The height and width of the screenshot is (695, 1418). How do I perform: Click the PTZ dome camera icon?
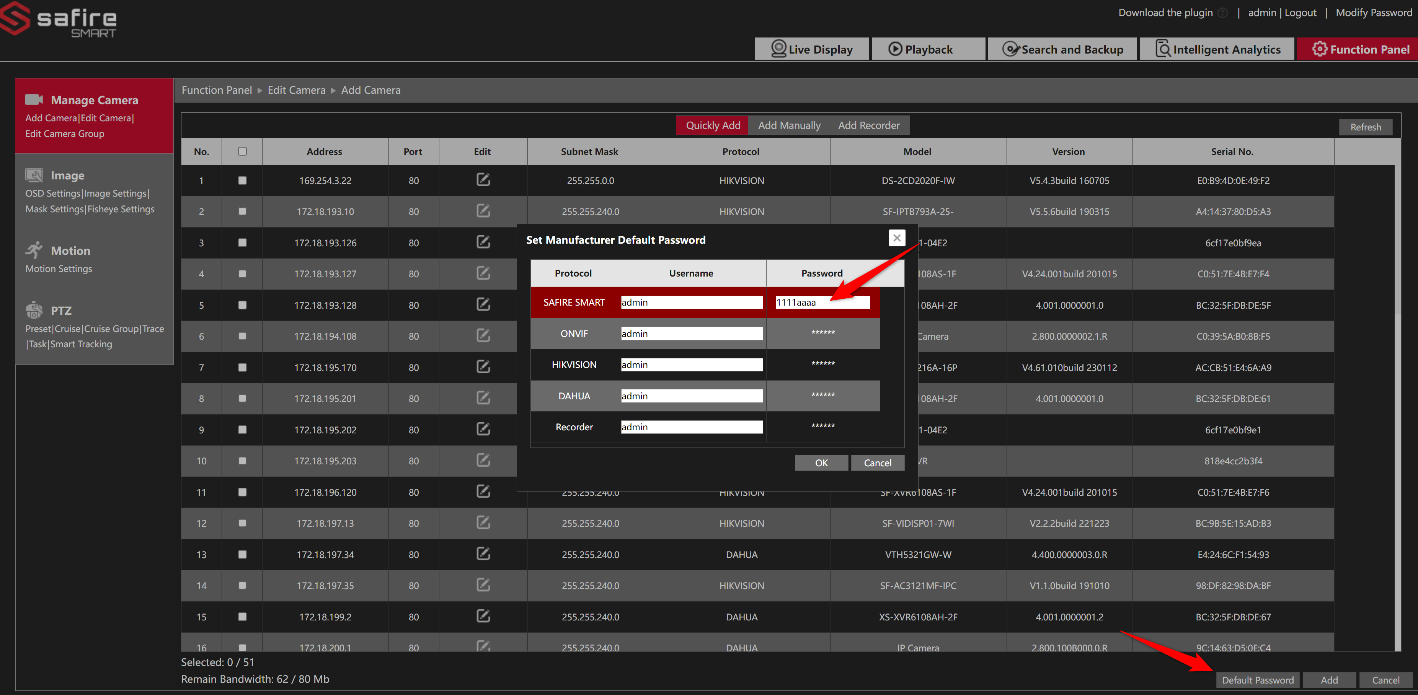click(34, 310)
